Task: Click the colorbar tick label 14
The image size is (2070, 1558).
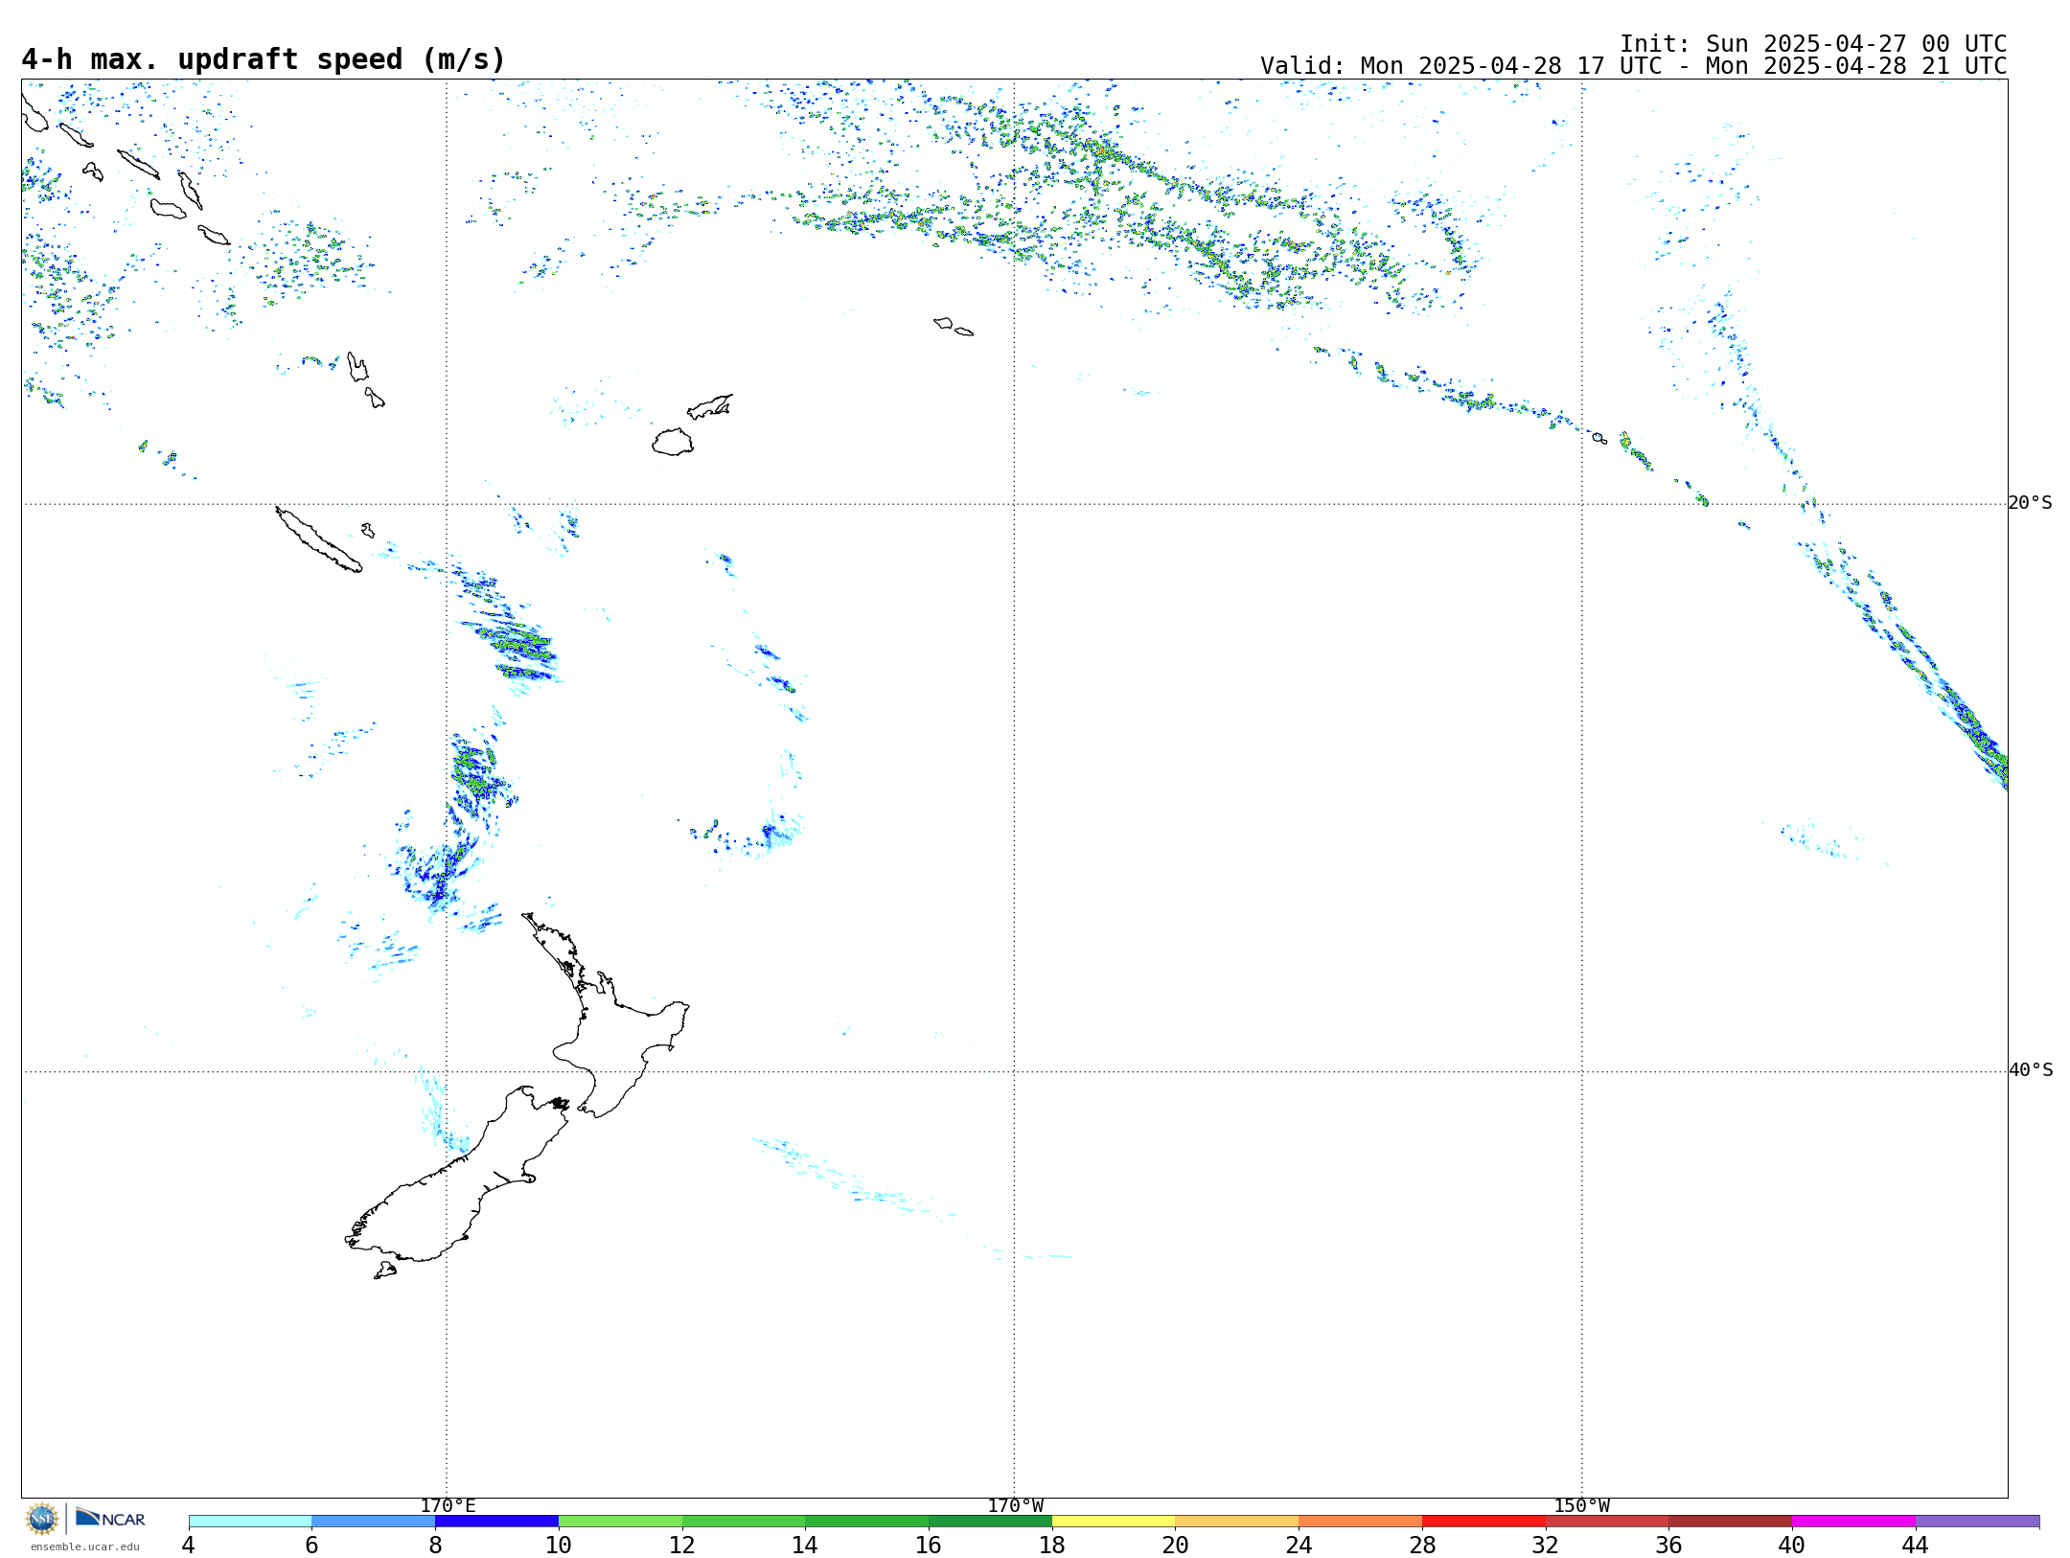Action: coord(805,1546)
